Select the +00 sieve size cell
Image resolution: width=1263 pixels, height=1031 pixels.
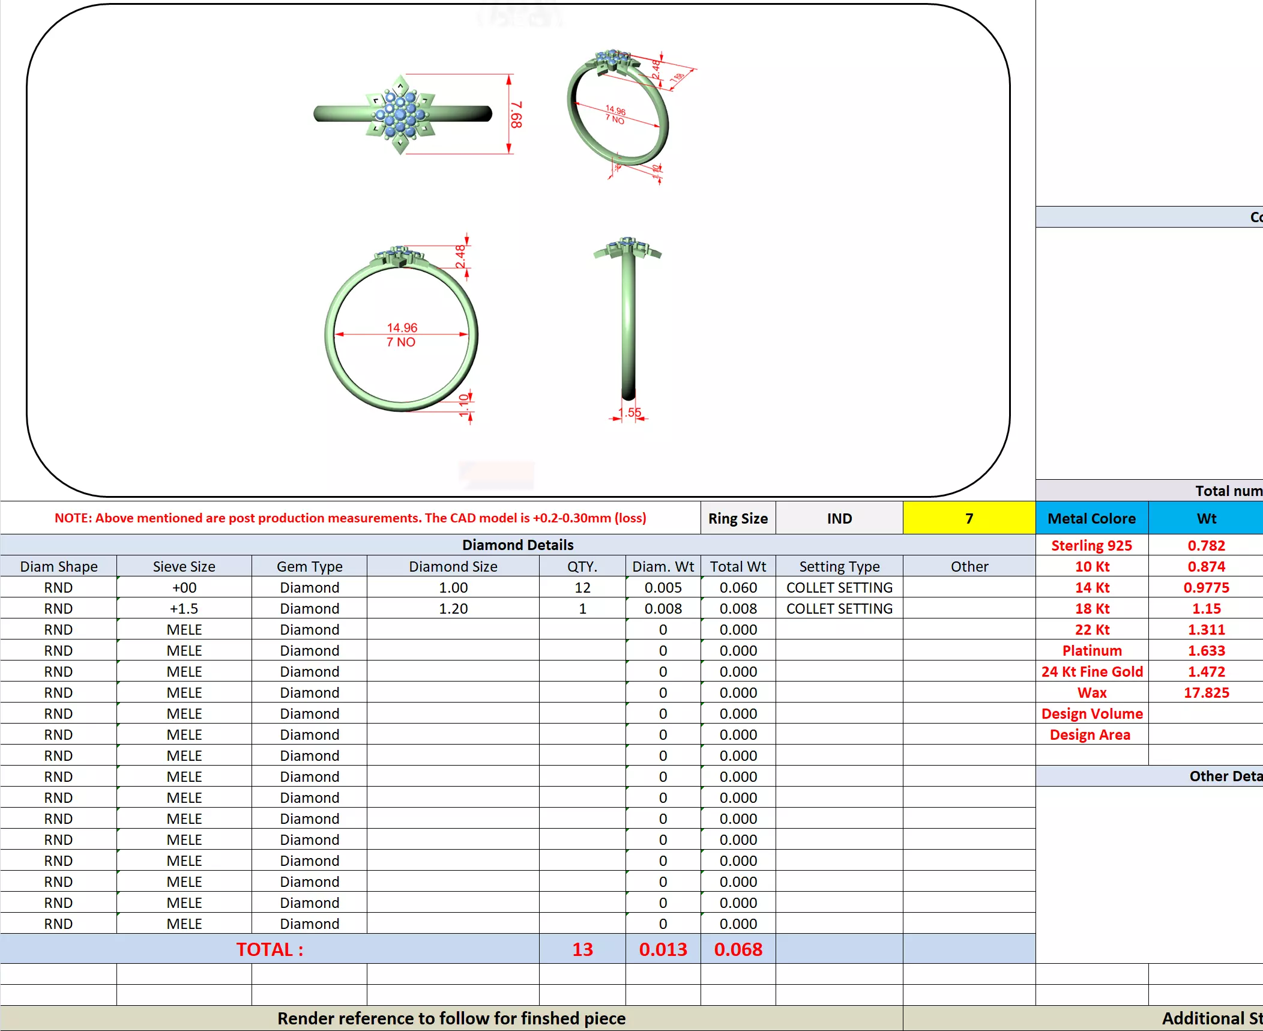[x=184, y=587]
